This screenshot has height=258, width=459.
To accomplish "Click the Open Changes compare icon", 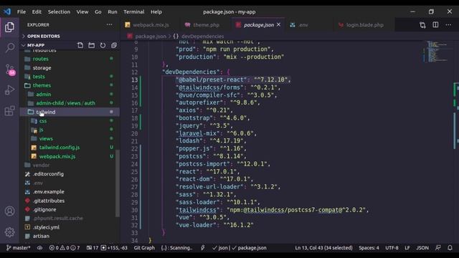I will pyautogui.click(x=422, y=25).
